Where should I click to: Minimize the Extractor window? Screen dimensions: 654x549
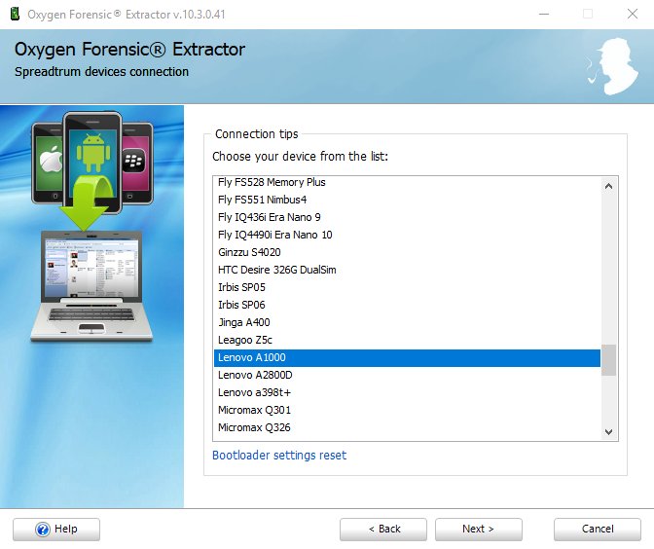(x=544, y=14)
